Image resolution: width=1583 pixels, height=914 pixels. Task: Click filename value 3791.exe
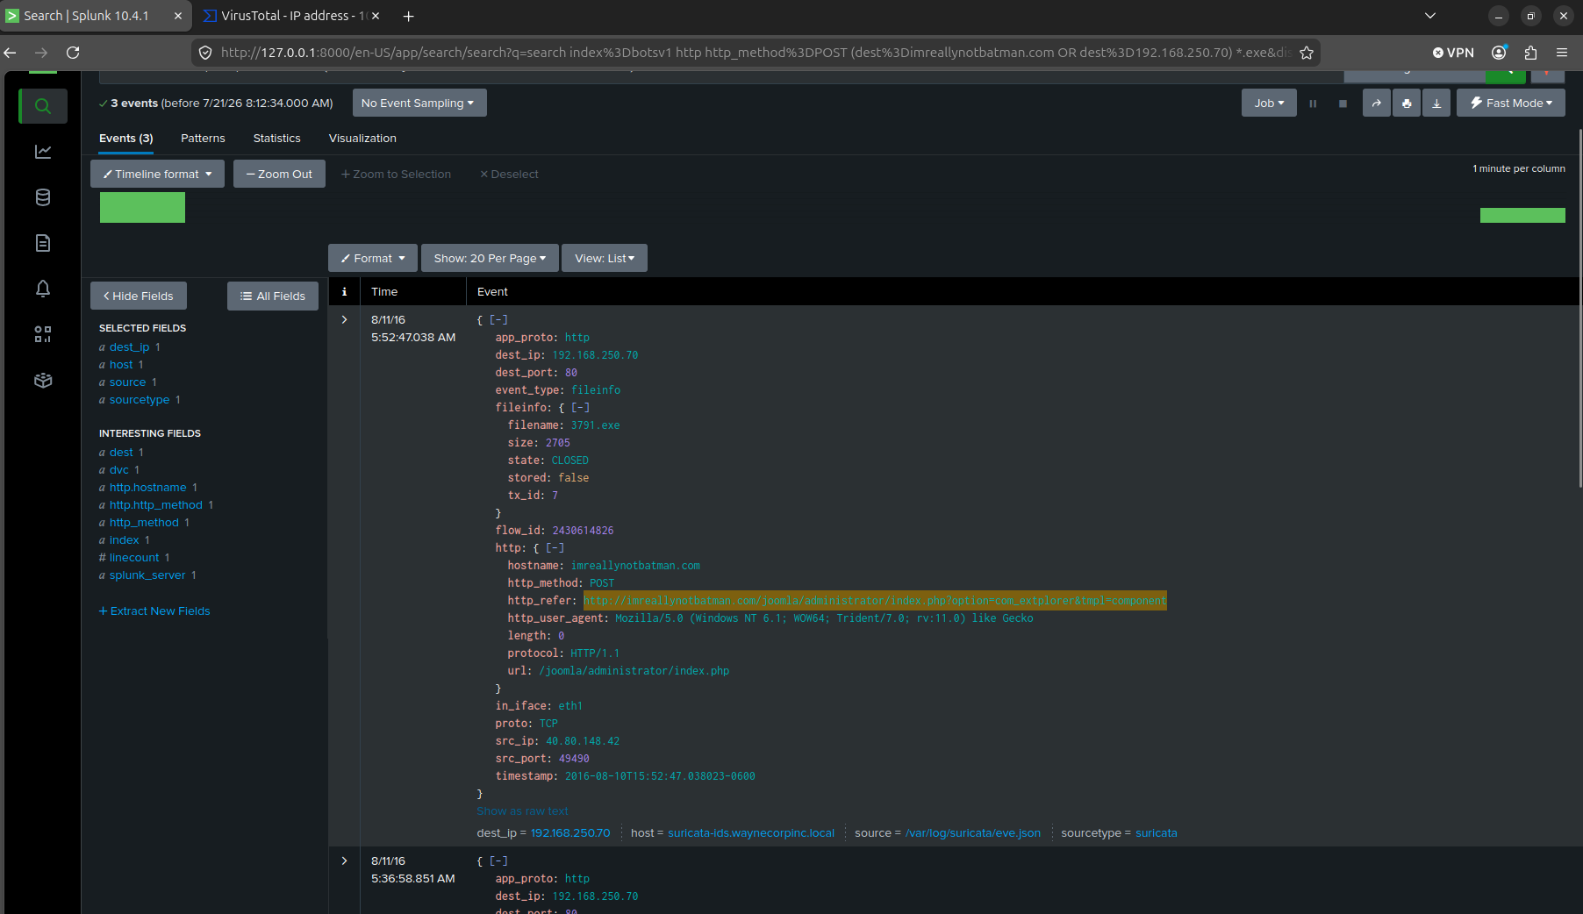click(595, 425)
